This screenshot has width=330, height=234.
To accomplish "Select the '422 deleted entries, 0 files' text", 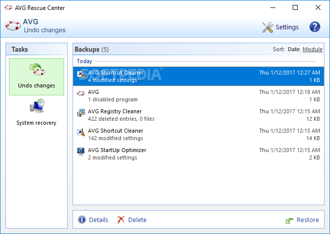I will tap(121, 119).
